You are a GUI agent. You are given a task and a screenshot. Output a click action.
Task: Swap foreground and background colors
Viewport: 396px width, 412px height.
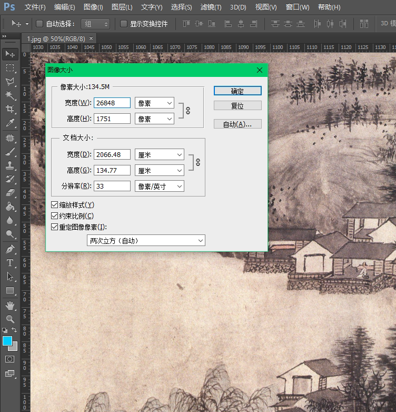click(14, 330)
